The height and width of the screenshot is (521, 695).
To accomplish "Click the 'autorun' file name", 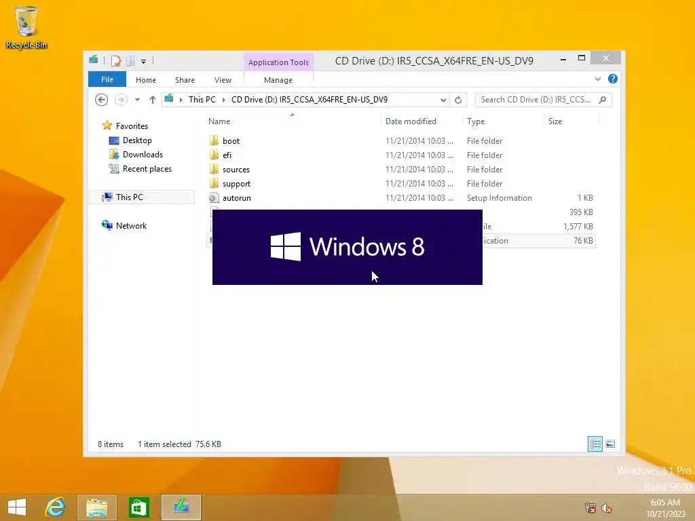I will [237, 198].
